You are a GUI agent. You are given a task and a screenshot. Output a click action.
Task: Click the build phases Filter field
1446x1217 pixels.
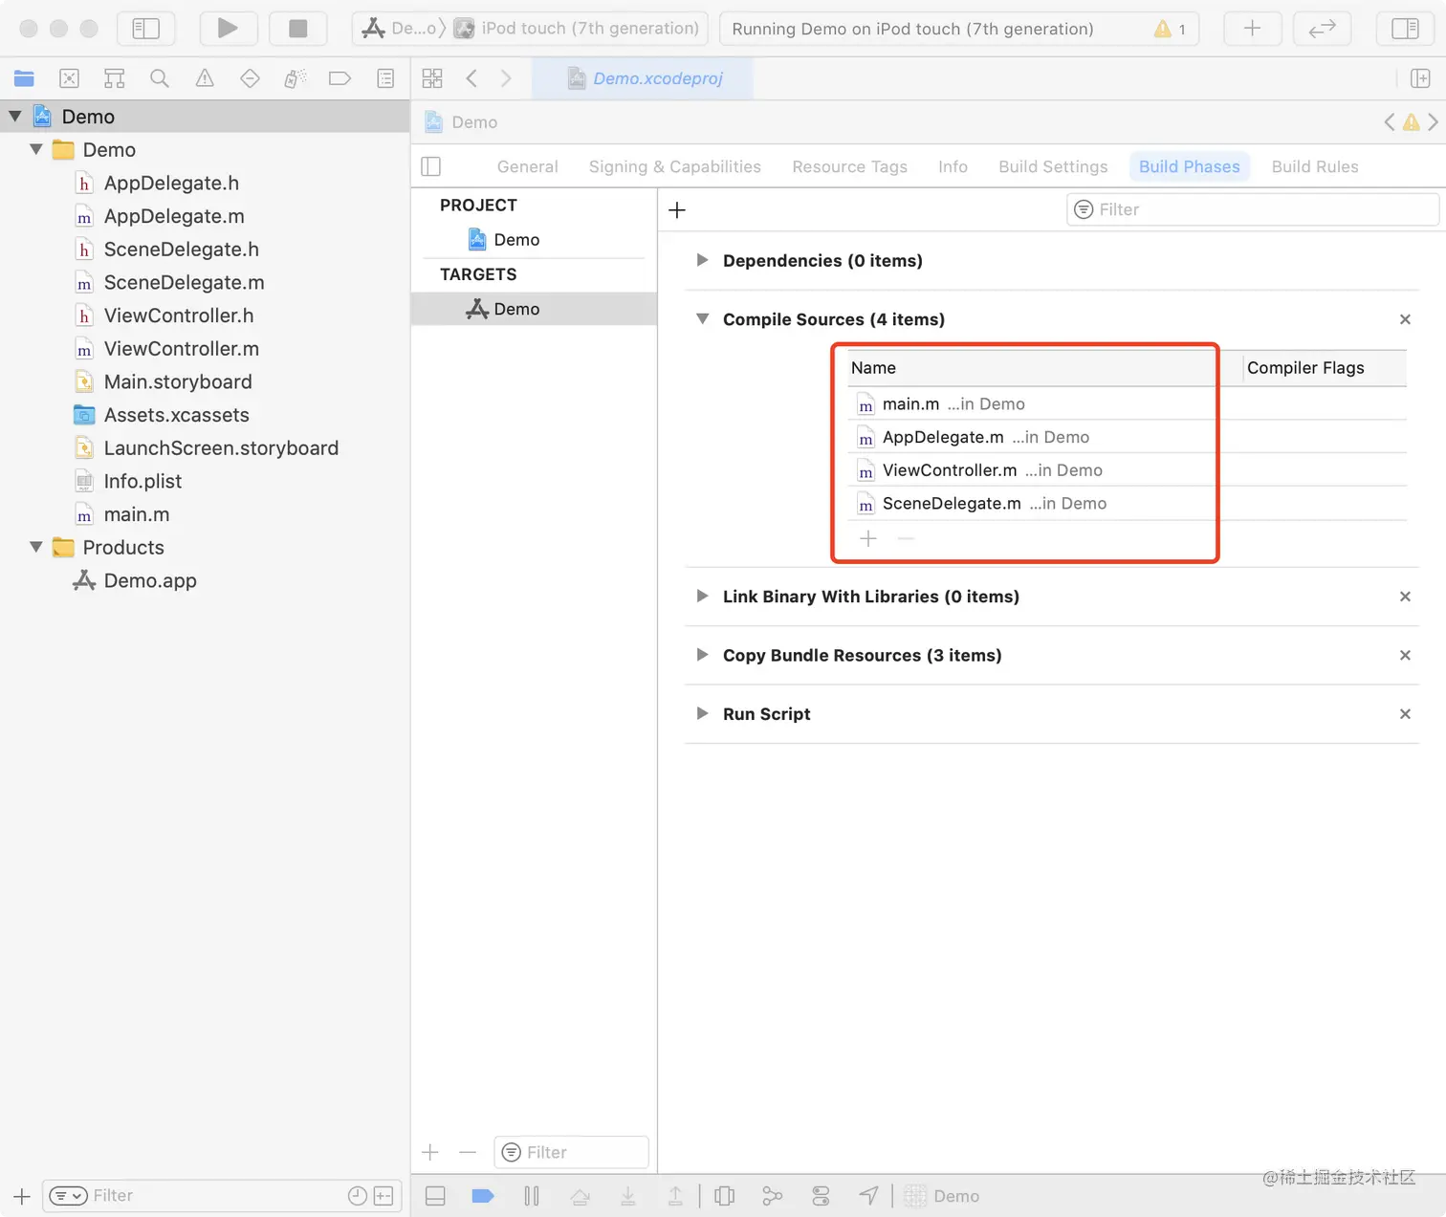1253,209
